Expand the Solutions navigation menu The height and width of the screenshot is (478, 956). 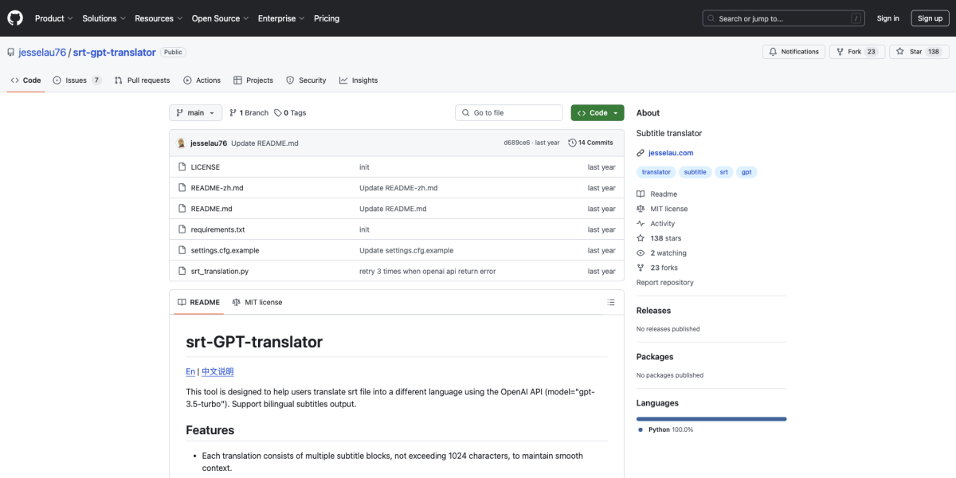[104, 18]
